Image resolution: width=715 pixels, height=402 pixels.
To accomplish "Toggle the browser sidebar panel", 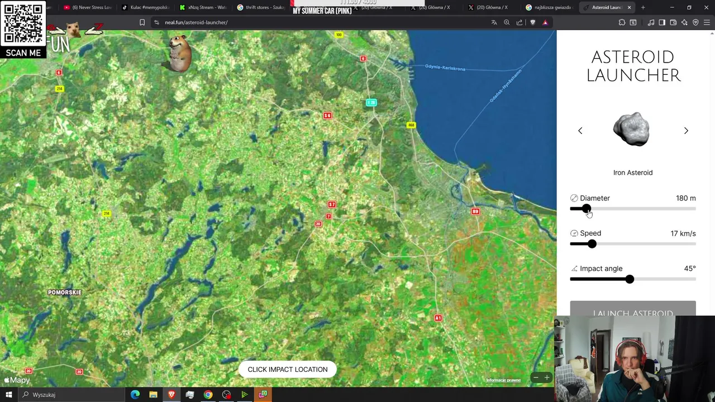I will point(662,22).
